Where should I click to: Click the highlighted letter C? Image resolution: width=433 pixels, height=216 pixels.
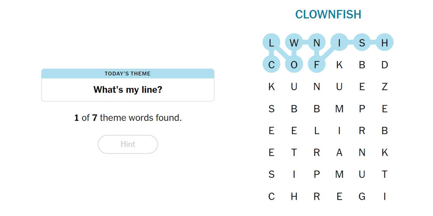[x=271, y=65]
